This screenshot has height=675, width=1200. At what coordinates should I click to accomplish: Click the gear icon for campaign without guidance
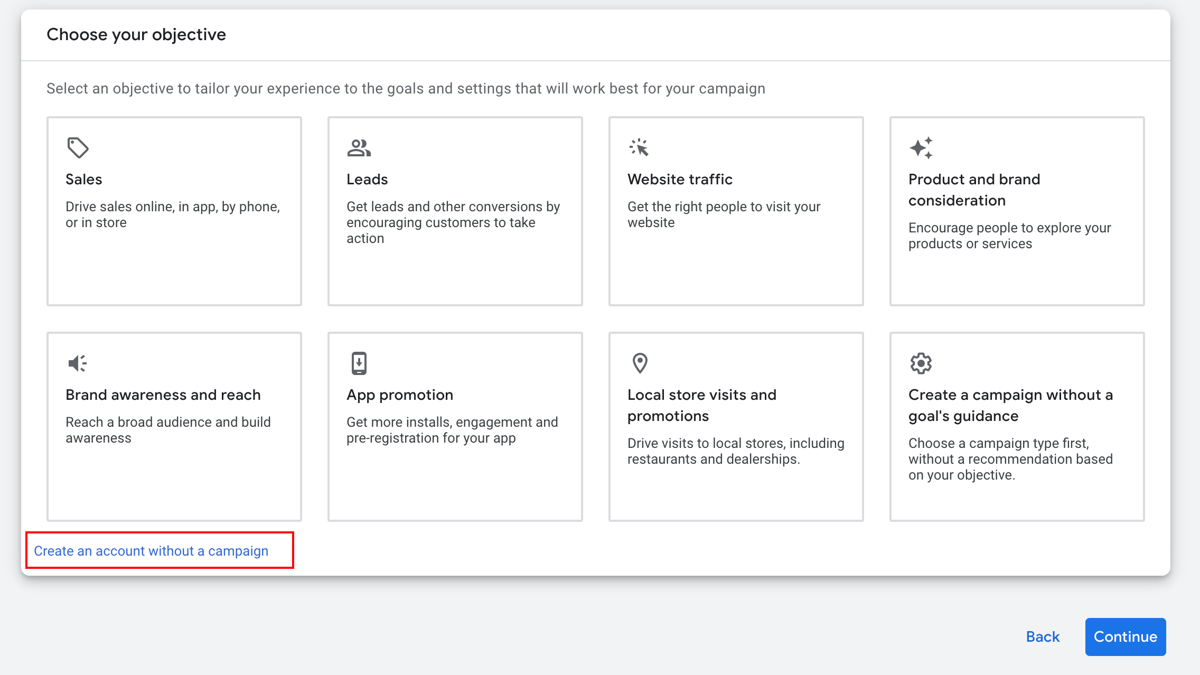point(921,363)
